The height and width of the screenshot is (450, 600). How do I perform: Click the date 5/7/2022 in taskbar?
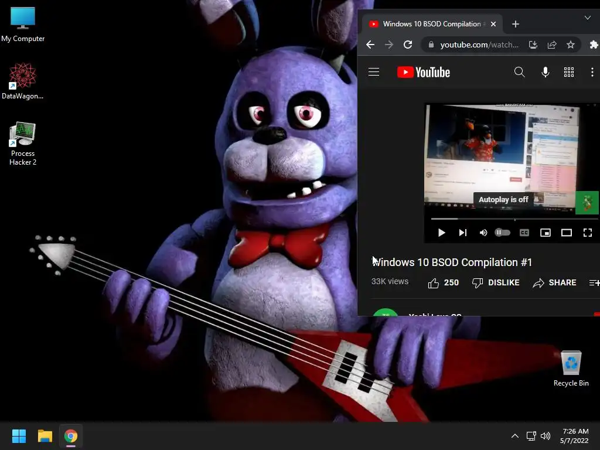click(574, 441)
